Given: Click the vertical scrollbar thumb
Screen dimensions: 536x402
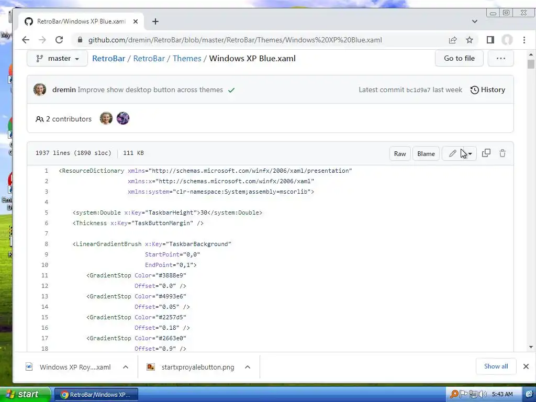Looking at the screenshot, I should [531, 64].
